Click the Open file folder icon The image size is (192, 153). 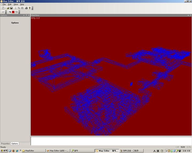point(8,8)
